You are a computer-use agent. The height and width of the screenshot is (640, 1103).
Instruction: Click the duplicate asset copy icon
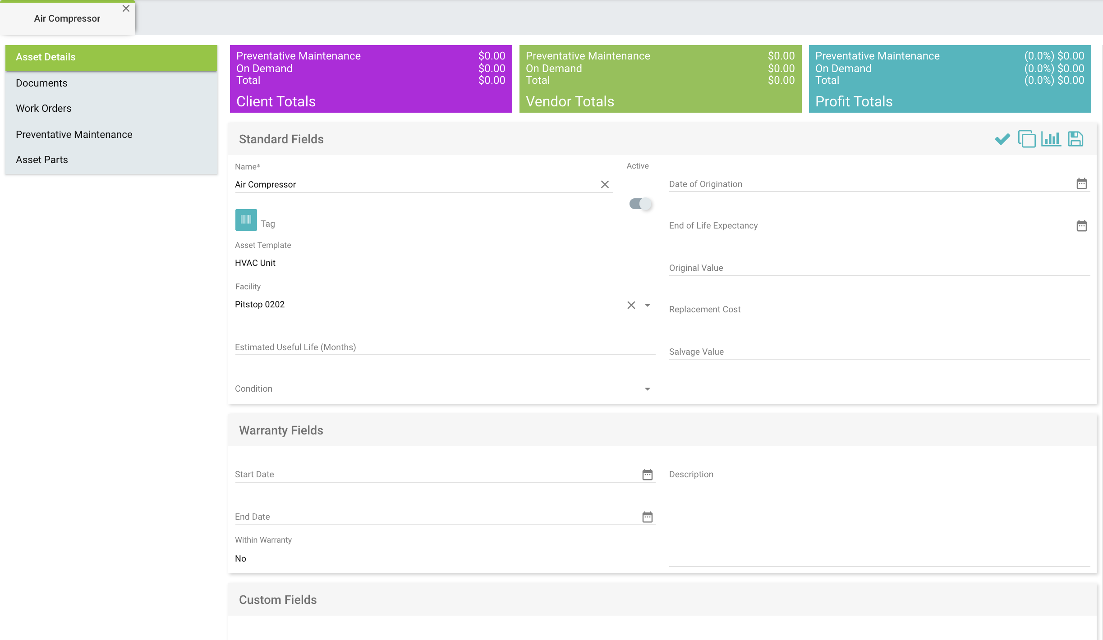(1027, 139)
